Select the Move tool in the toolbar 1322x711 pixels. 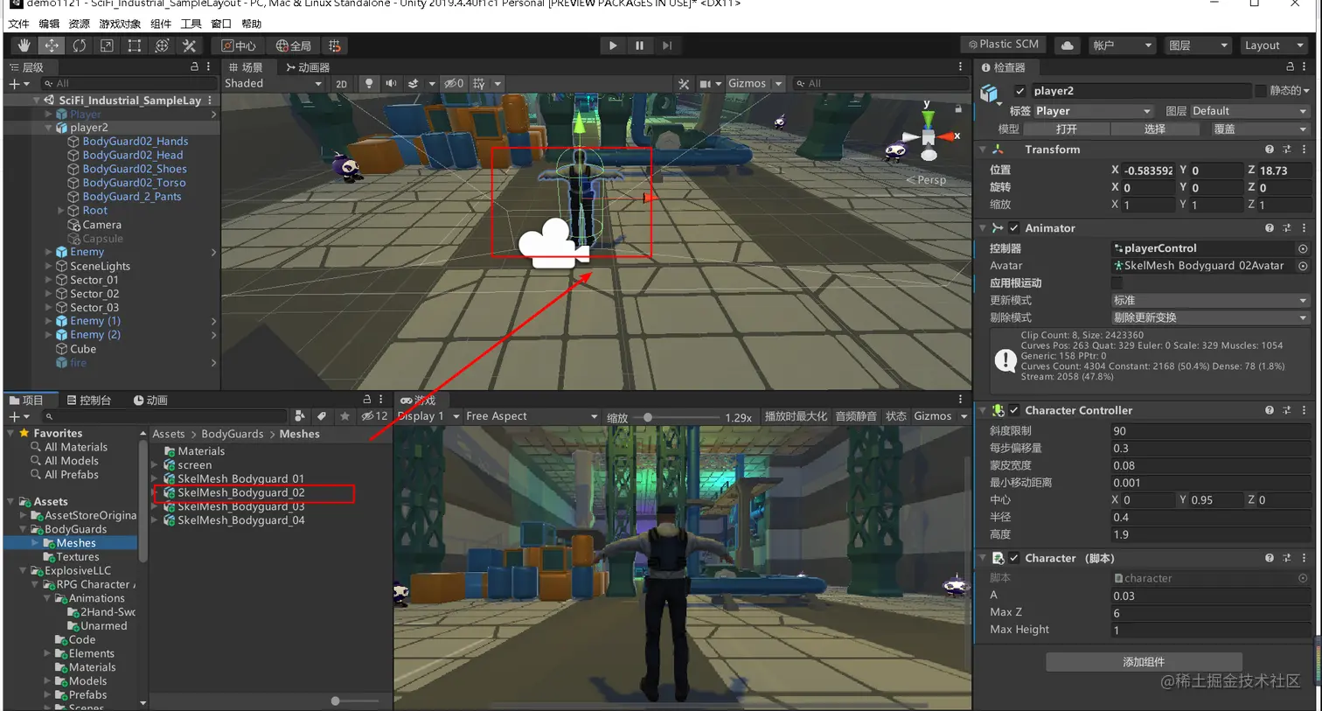52,45
